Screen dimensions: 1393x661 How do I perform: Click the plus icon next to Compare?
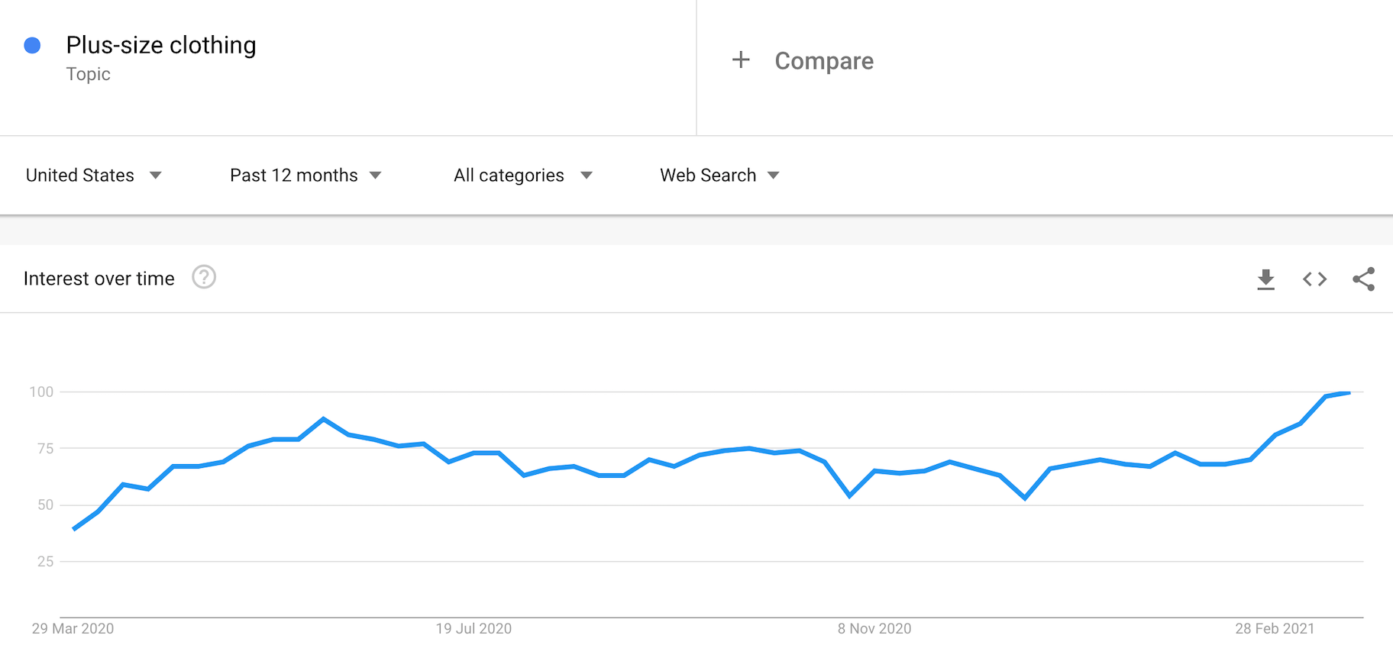(741, 60)
